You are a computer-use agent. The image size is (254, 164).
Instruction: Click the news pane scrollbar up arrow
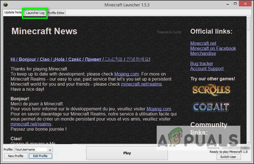click(x=249, y=18)
